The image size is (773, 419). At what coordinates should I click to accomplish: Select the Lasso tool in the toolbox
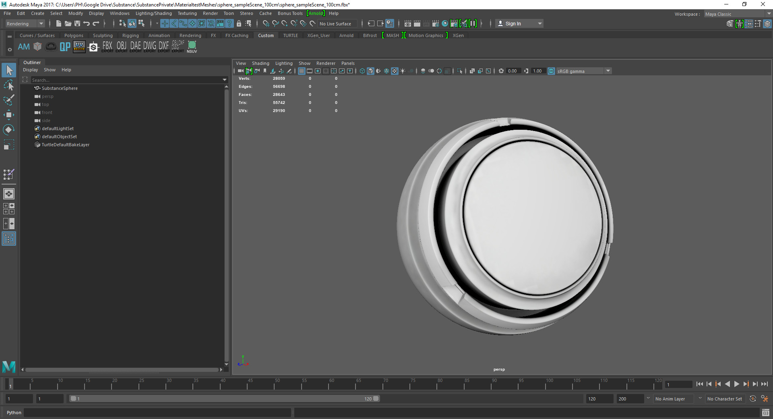(9, 85)
